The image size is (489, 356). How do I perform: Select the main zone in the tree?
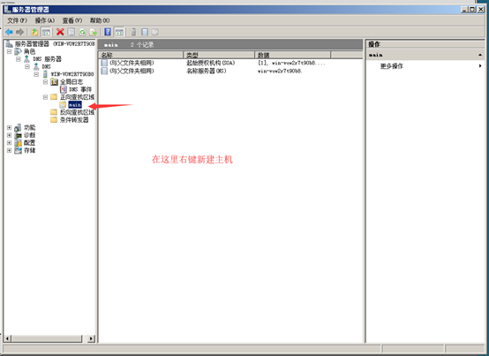tap(75, 105)
